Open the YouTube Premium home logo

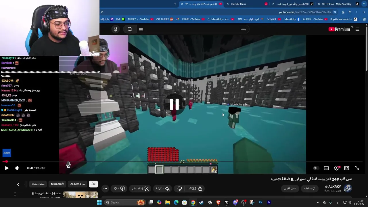coord(339,29)
